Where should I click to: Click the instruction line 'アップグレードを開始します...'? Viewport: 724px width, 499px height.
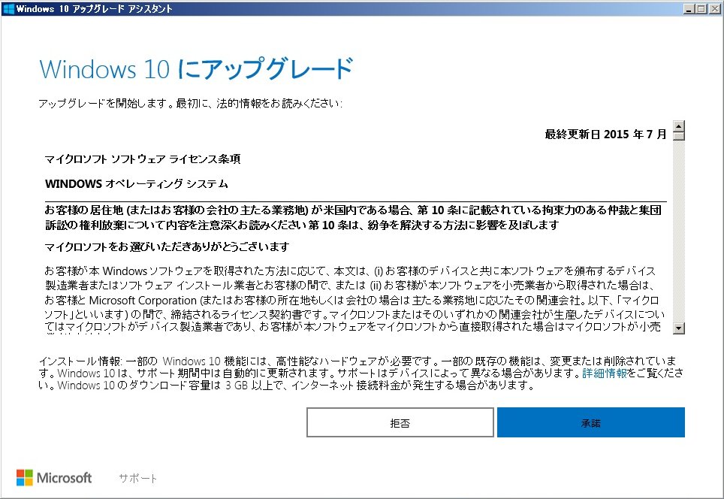tap(190, 104)
